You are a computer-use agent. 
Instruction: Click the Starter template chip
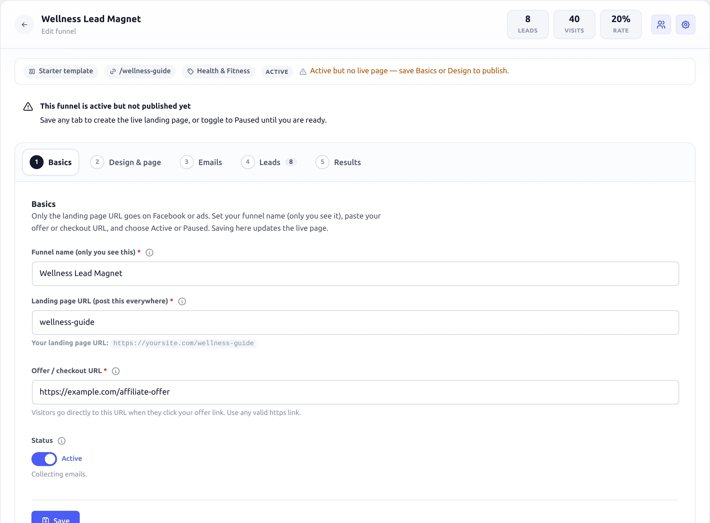(61, 71)
